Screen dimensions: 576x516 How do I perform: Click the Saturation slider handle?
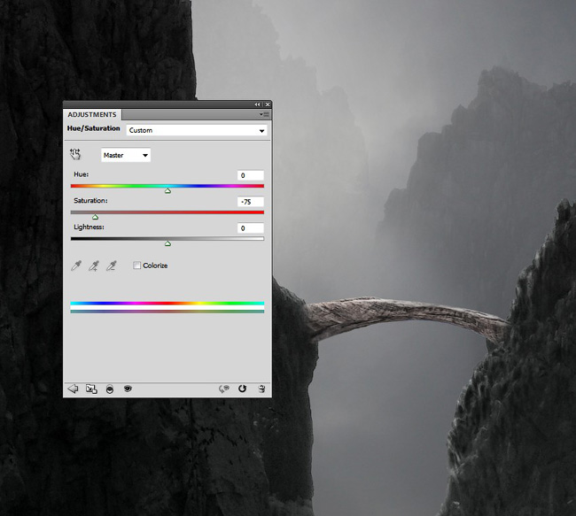[x=95, y=217]
